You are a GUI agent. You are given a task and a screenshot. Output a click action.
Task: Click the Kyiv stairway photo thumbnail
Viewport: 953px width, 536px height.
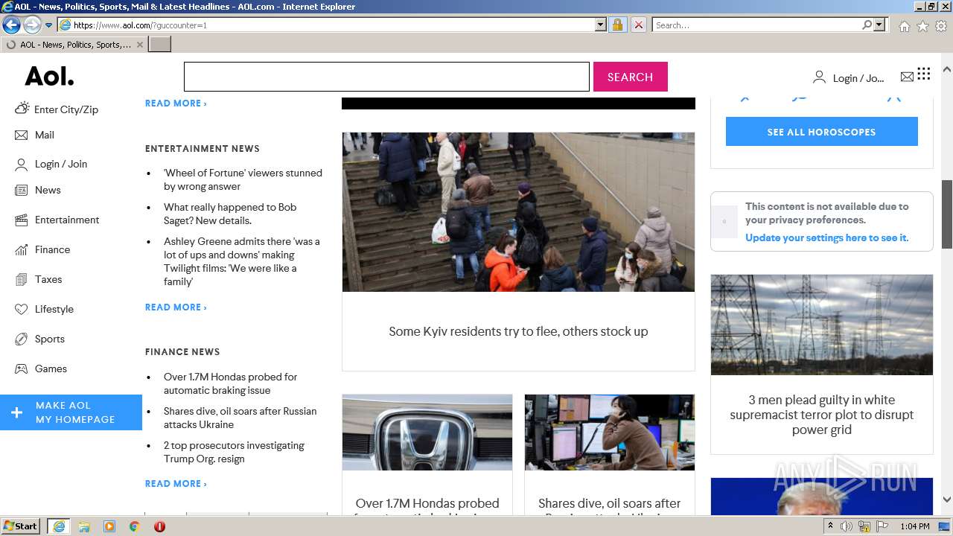(518, 212)
